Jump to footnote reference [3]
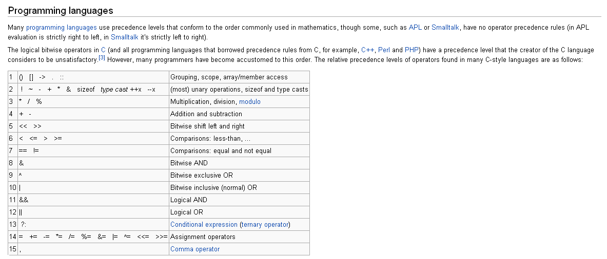Viewport: 607px width, 259px height. 102,58
